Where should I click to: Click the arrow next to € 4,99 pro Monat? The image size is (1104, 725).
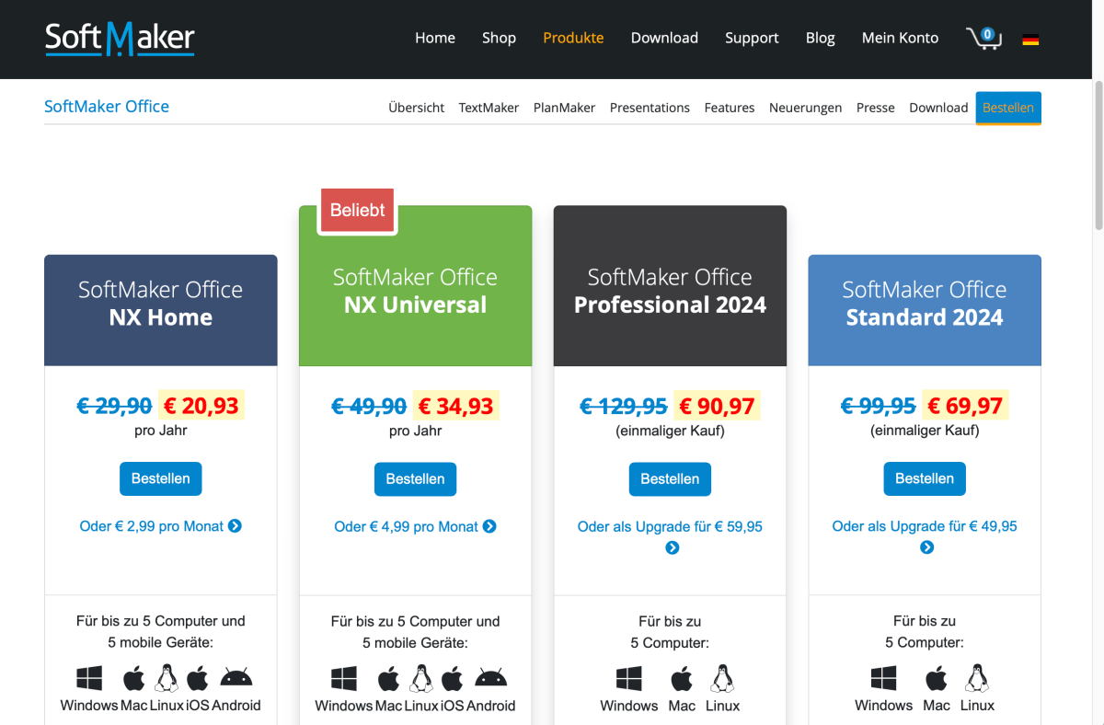pos(489,526)
